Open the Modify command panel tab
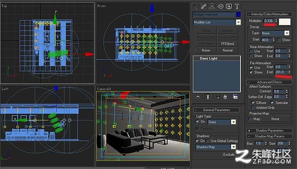 pyautogui.click(x=204, y=6)
